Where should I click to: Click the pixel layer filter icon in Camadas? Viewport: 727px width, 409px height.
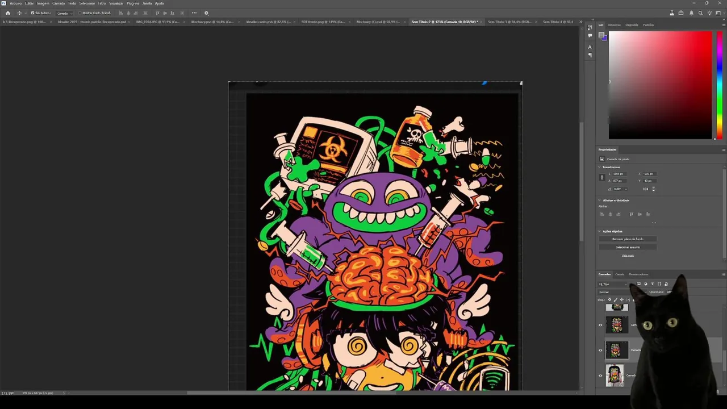(x=638, y=284)
